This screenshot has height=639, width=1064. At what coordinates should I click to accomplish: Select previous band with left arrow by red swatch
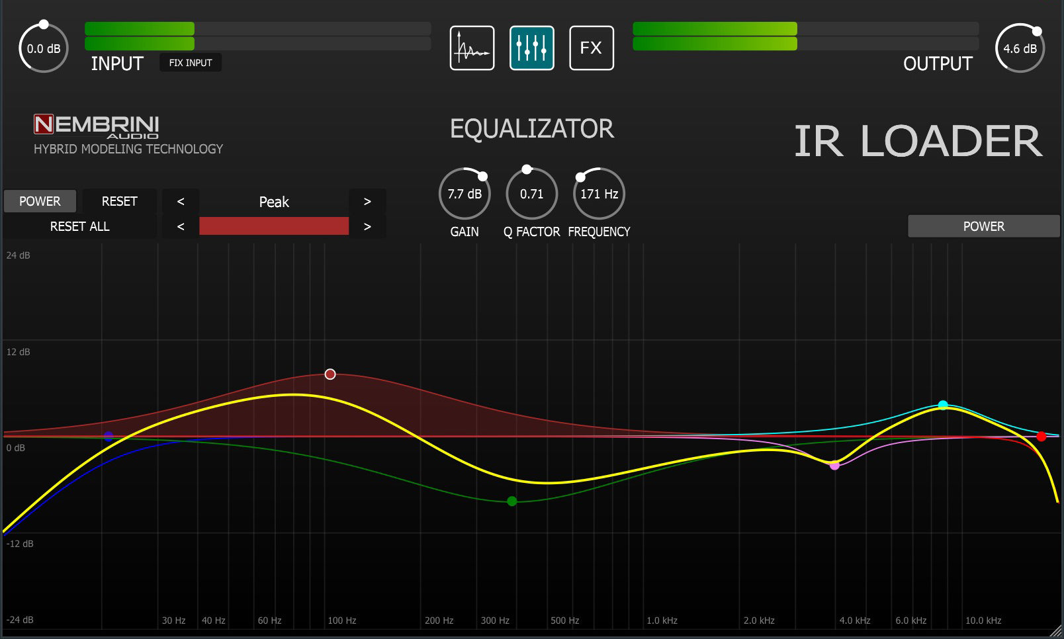tap(181, 226)
